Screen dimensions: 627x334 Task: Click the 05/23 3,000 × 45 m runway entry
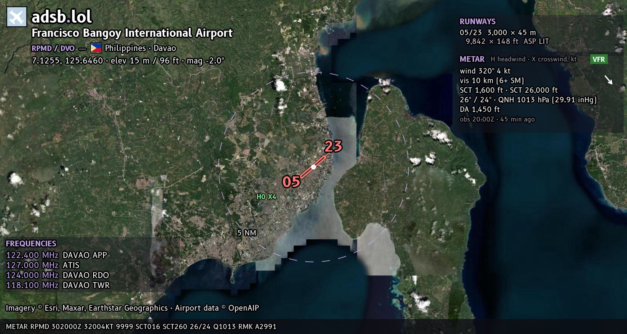pos(498,33)
